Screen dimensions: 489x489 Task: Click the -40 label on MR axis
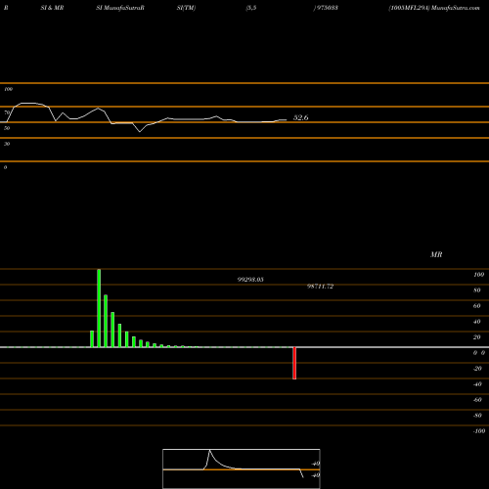(x=477, y=384)
